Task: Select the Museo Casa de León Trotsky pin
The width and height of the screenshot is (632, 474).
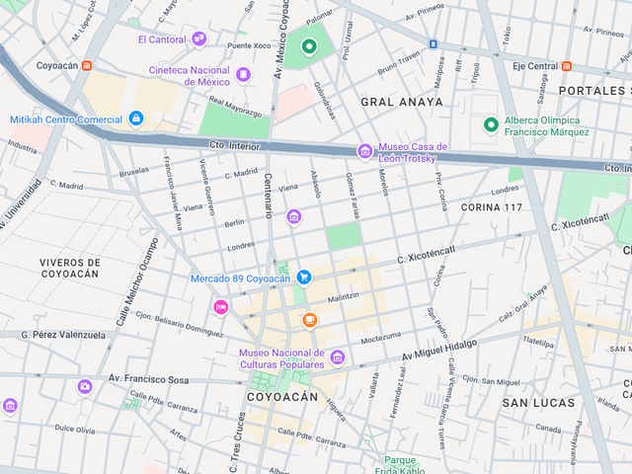Action: tap(365, 152)
